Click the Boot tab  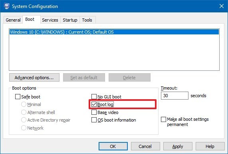(30, 19)
